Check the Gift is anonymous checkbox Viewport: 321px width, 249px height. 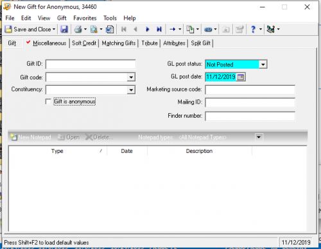coord(48,102)
